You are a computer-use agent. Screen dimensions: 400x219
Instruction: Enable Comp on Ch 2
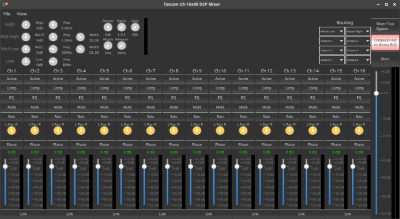pyautogui.click(x=35, y=88)
